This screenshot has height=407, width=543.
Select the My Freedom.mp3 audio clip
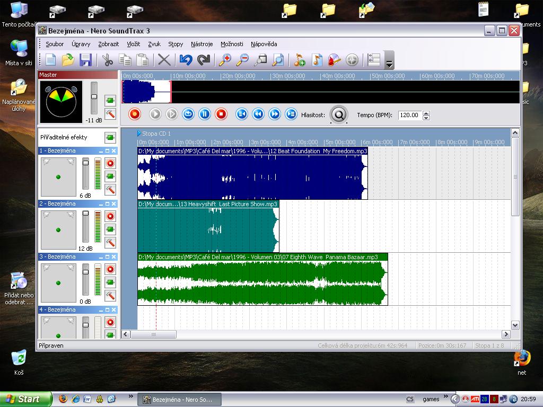pos(252,173)
